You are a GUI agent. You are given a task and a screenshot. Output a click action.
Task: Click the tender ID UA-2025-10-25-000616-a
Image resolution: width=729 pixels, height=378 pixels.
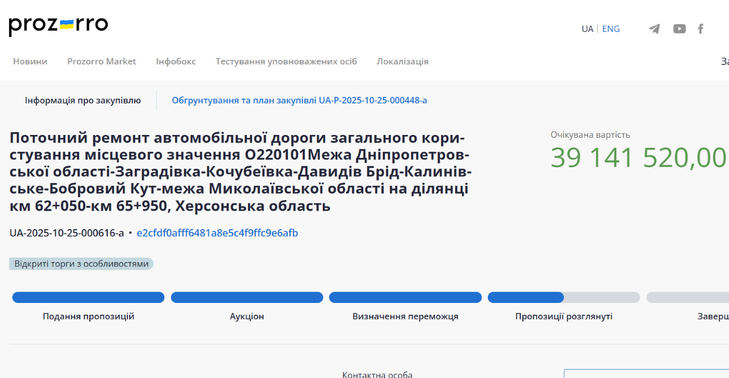click(67, 233)
